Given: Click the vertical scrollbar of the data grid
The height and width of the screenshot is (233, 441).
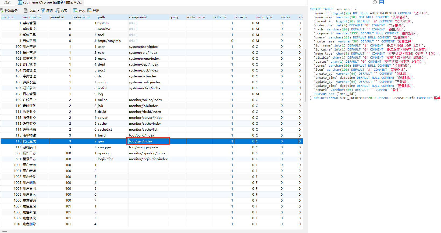Looking at the screenshot, I should (305, 75).
